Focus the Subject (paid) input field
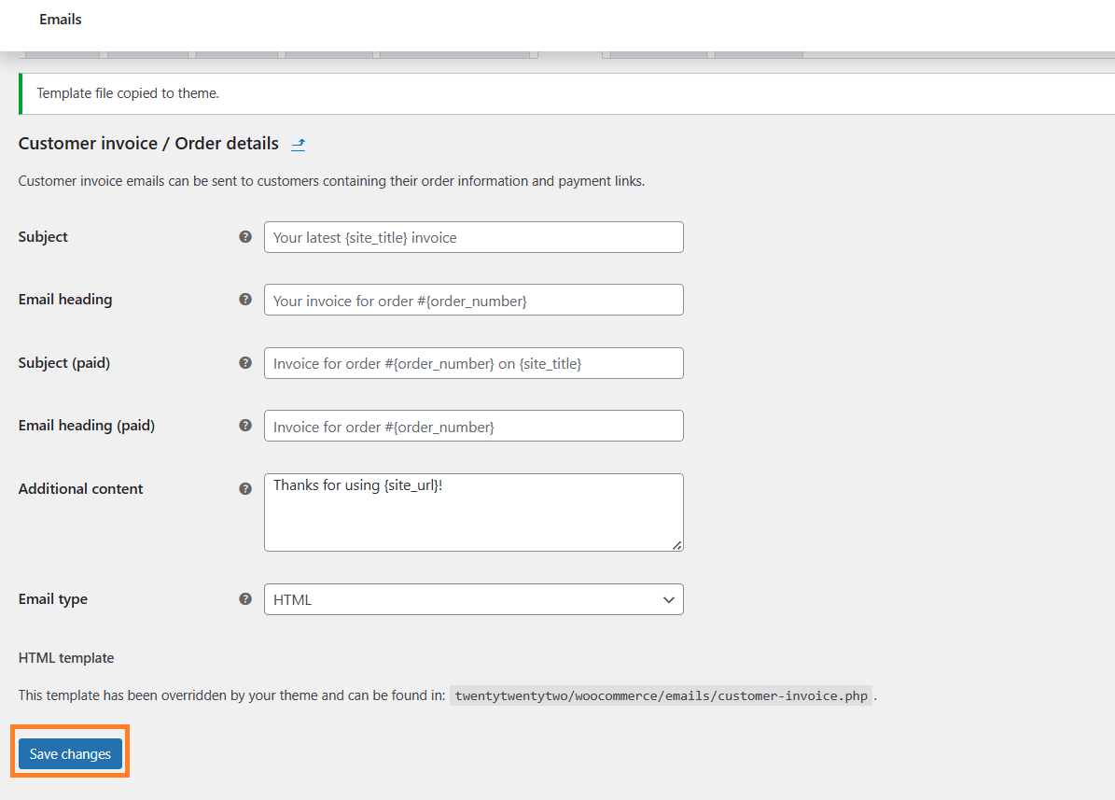 point(474,363)
